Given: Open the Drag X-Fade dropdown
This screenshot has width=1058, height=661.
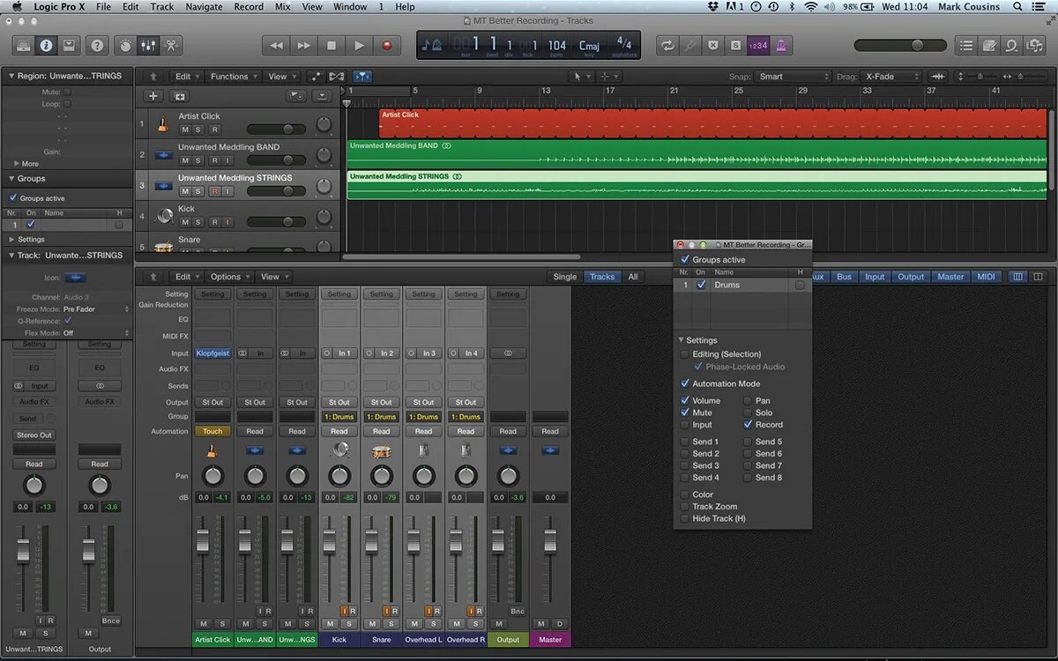Looking at the screenshot, I should tap(890, 77).
